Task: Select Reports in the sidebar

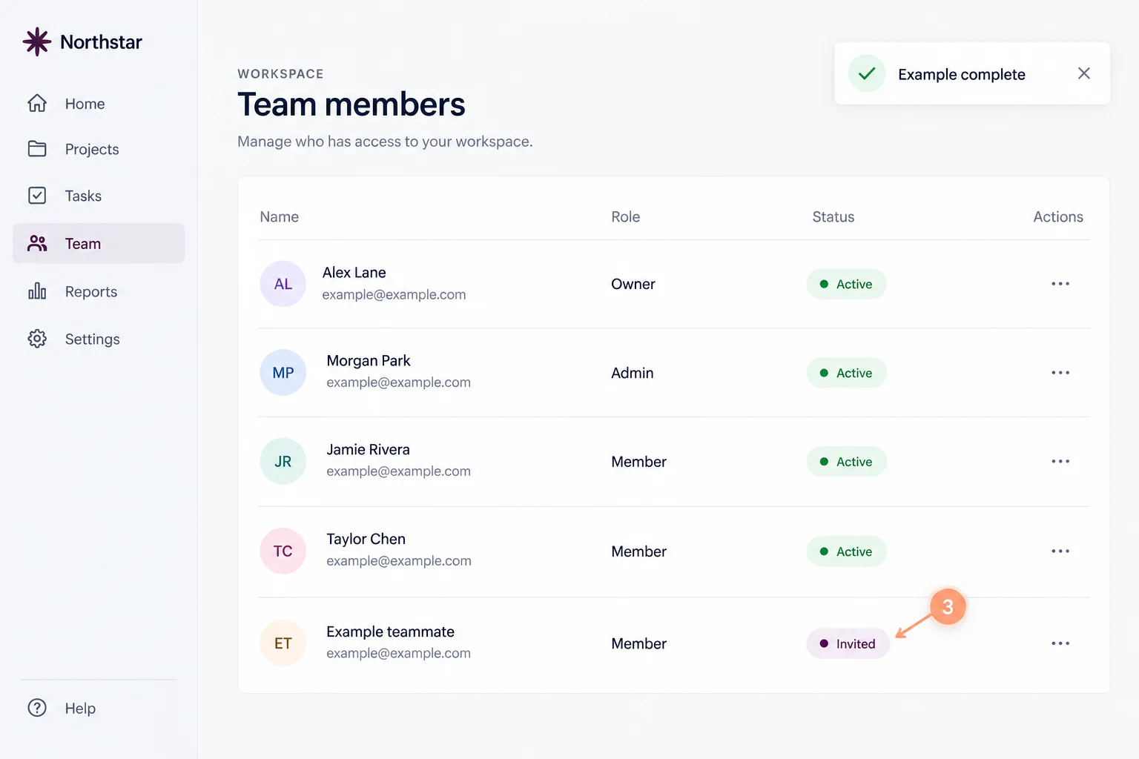Action: (x=99, y=291)
